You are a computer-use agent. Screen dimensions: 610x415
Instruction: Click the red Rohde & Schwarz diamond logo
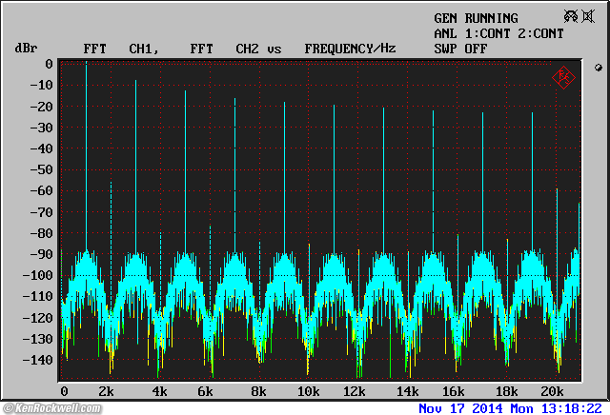(563, 77)
